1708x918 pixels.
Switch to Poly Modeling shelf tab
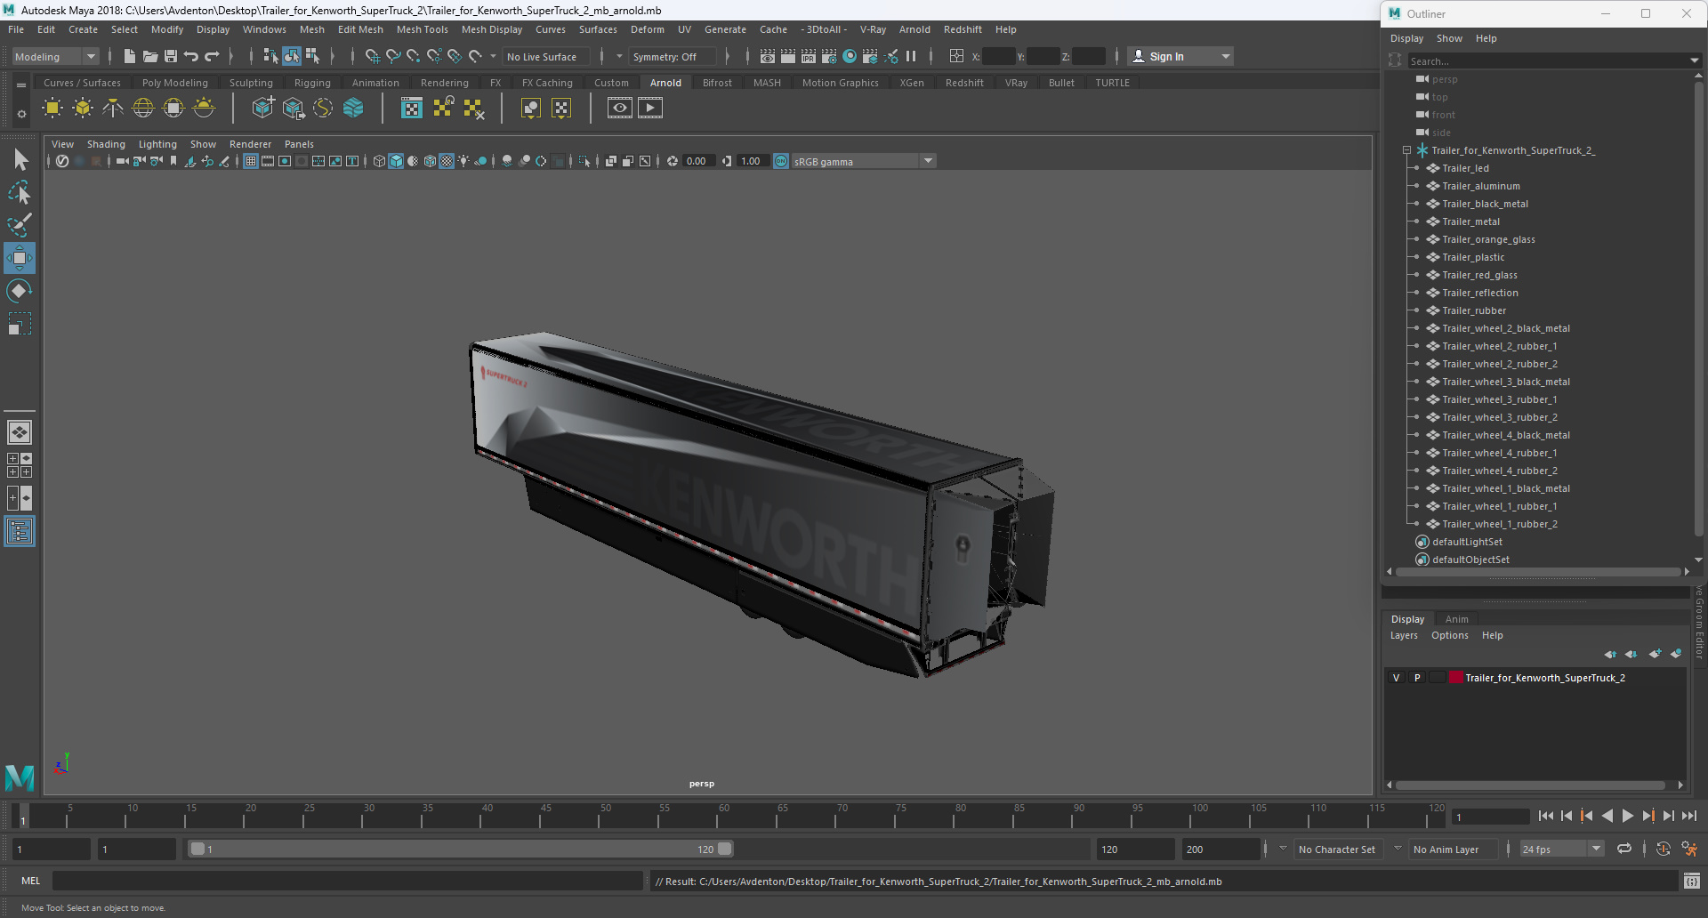(x=174, y=83)
